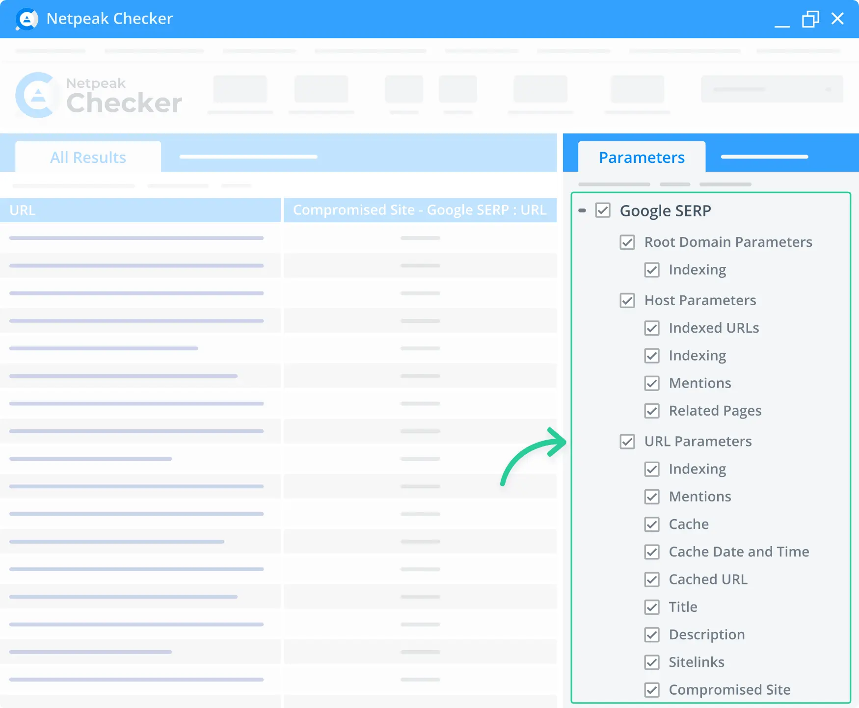
Task: Uncheck the Compromised Site checkbox
Action: click(652, 690)
